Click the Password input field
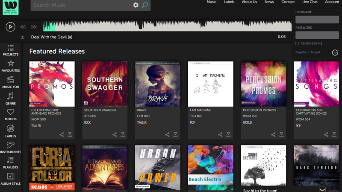Image resolution: width=342 pixels, height=192 pixels. tap(317, 35)
